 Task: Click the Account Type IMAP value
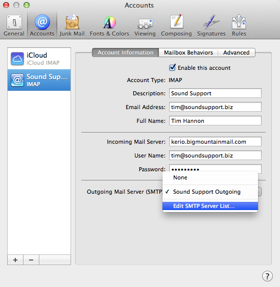(175, 80)
